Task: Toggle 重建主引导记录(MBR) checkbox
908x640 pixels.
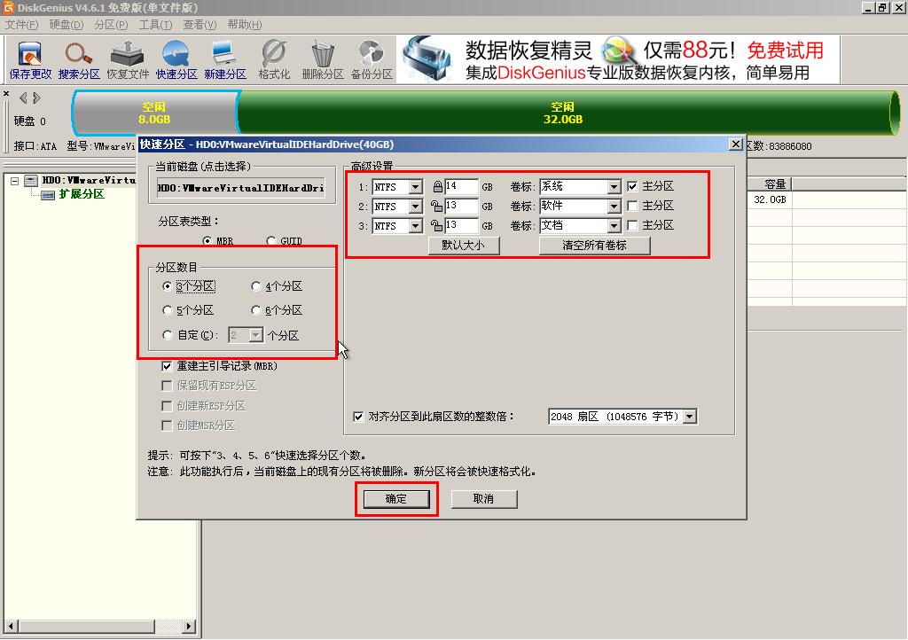Action: pyautogui.click(x=167, y=366)
